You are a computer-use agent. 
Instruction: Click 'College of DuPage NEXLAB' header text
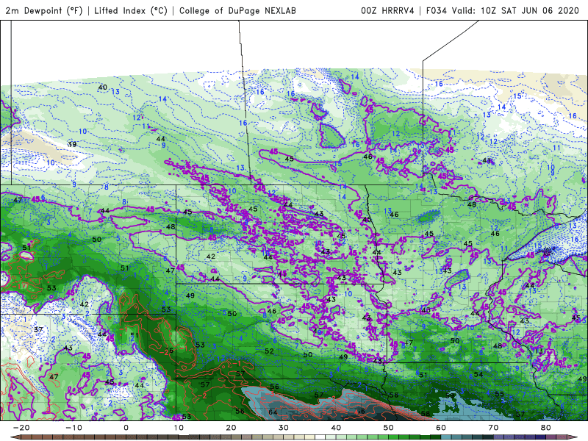[237, 11]
